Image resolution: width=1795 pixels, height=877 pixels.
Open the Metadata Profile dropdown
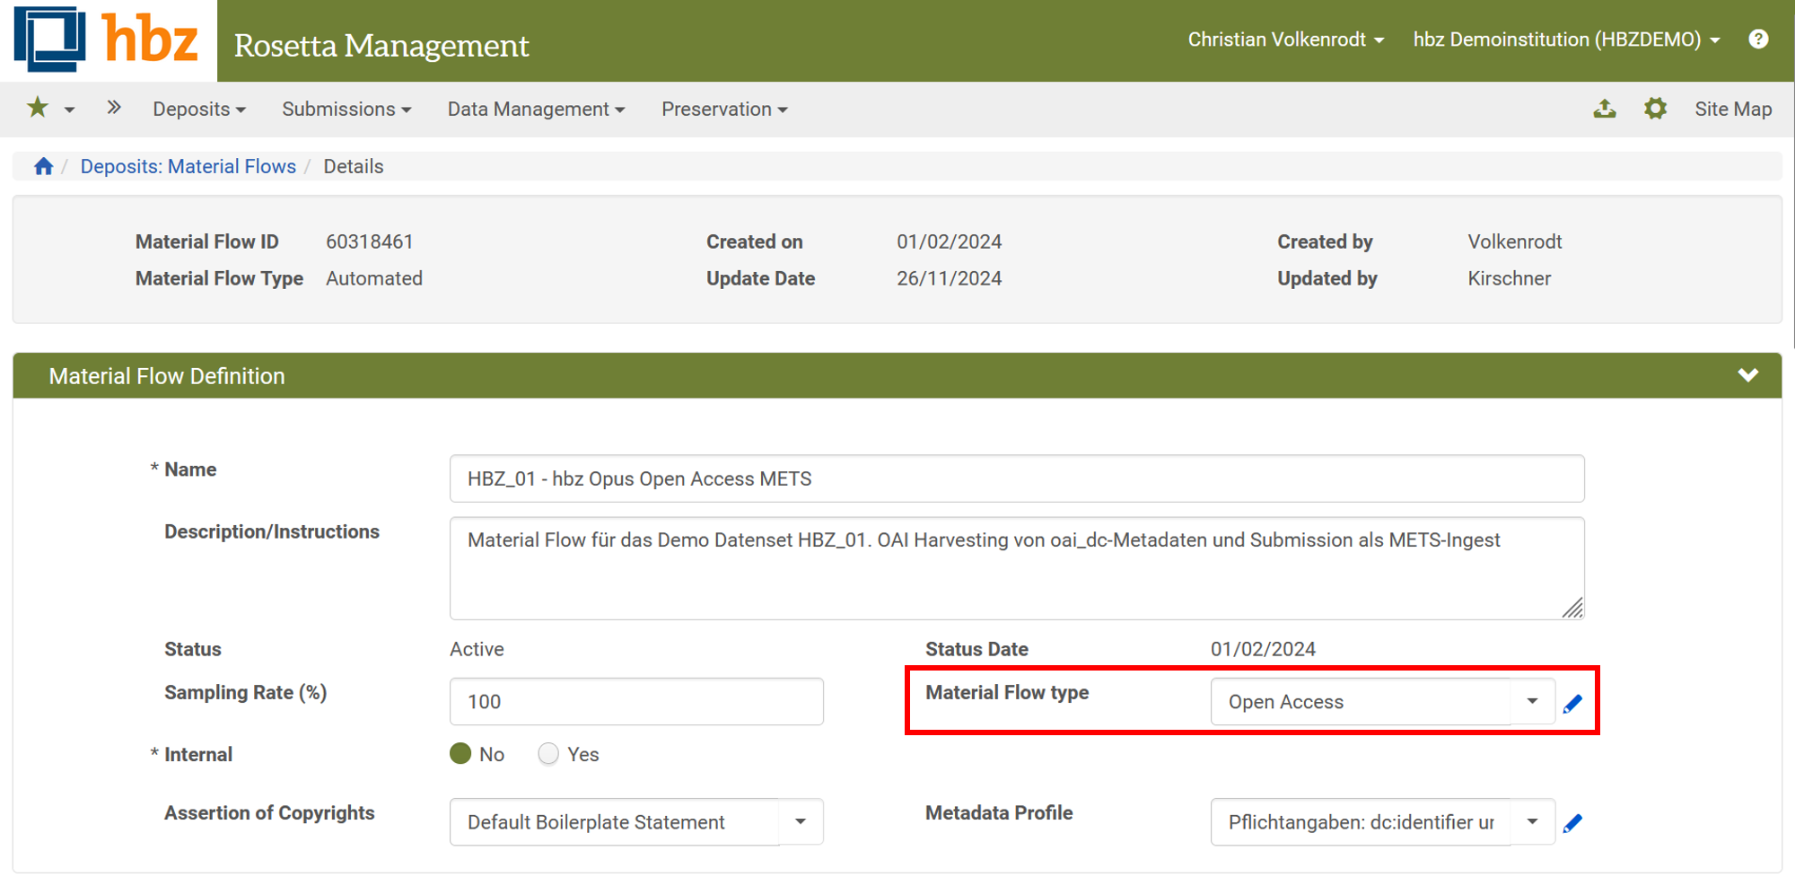pos(1531,821)
